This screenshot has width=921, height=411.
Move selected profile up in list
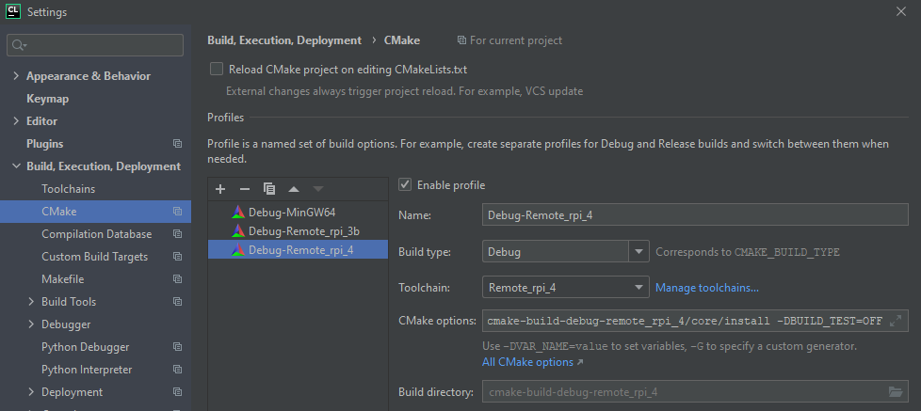294,189
